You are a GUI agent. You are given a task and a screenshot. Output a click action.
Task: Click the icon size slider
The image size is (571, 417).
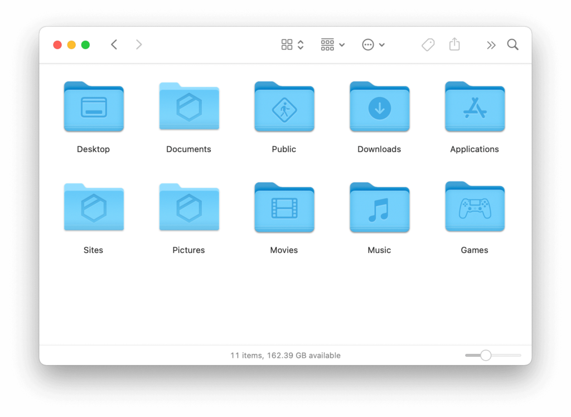486,355
